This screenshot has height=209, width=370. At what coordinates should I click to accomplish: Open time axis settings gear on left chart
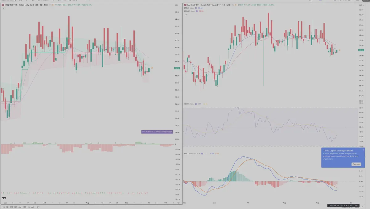(178, 203)
